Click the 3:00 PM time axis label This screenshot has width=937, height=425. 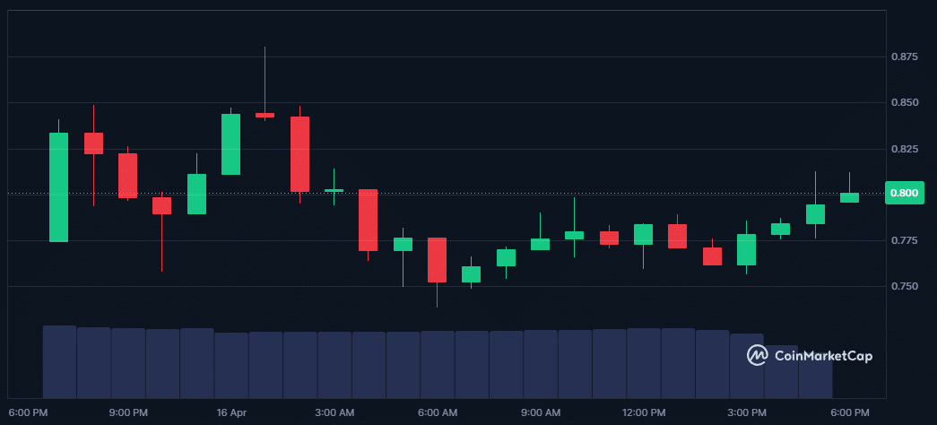747,412
